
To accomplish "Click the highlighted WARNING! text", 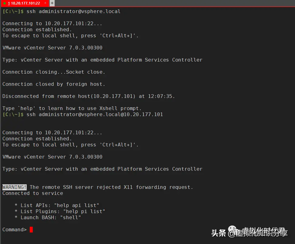I will click(14, 187).
